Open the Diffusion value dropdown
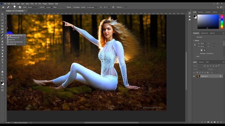 click(x=127, y=7)
